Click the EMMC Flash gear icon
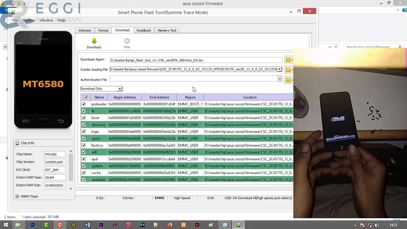The width and height of the screenshot is (407, 229). pos(17,197)
